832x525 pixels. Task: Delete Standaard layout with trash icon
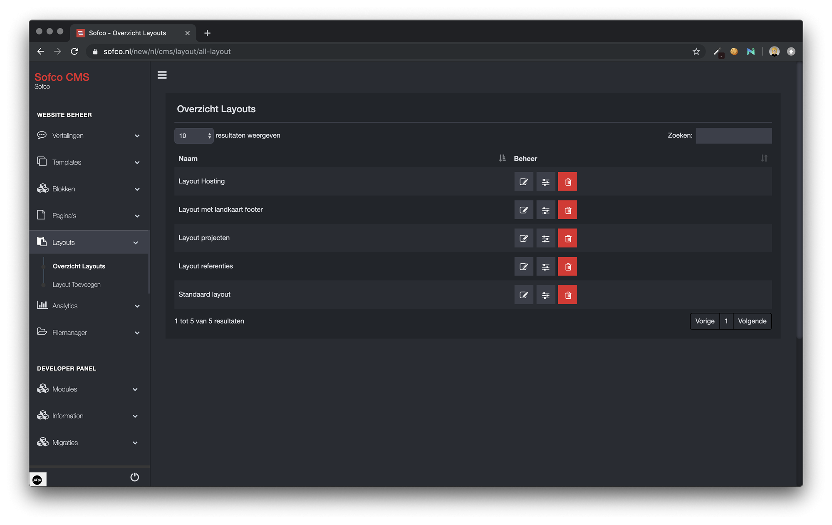(567, 295)
